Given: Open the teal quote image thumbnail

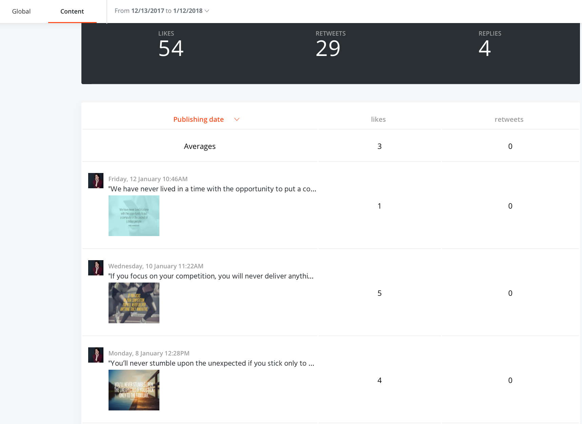Looking at the screenshot, I should click(134, 216).
